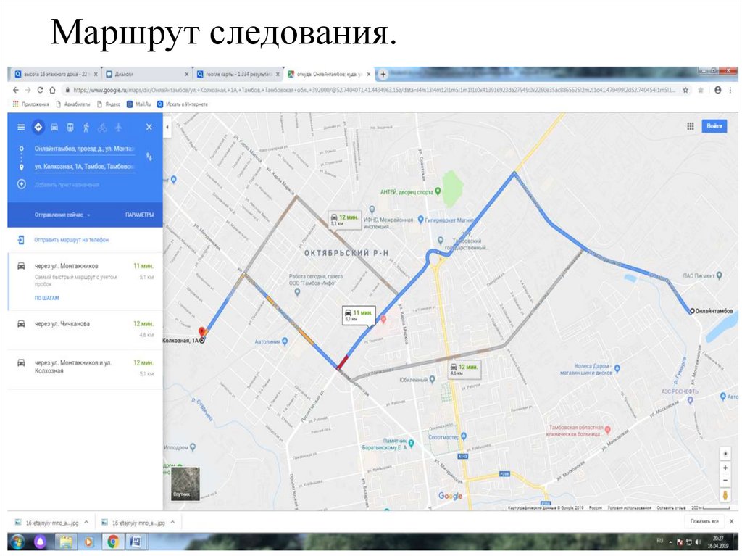742x556 pixels.
Task: Click the add destination plus icon
Action: (21, 184)
